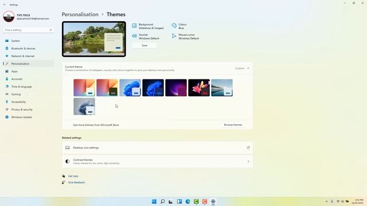Open the red-orange recorder app on taskbar

pos(205,201)
